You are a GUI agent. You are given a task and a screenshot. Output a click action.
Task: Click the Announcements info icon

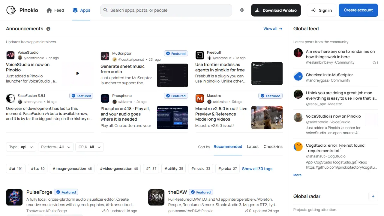click(x=48, y=29)
